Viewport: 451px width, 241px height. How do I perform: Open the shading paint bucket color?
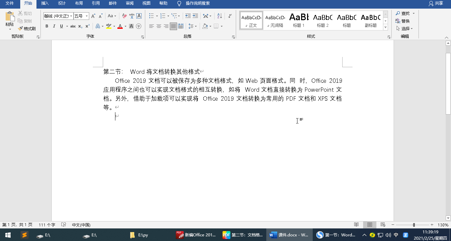(205, 26)
